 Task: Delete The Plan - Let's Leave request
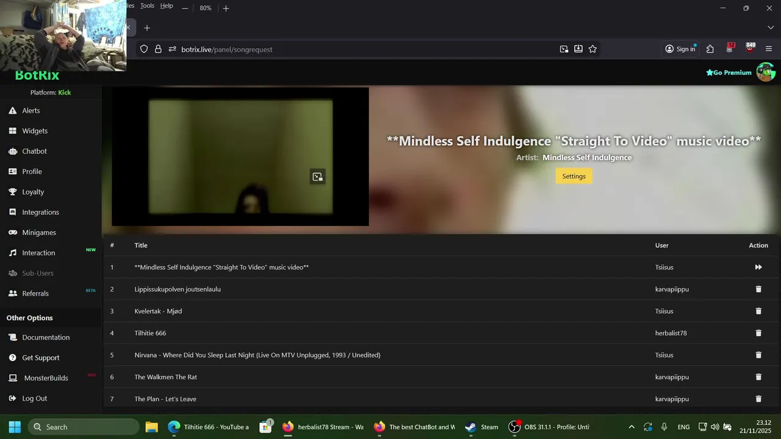point(758,399)
